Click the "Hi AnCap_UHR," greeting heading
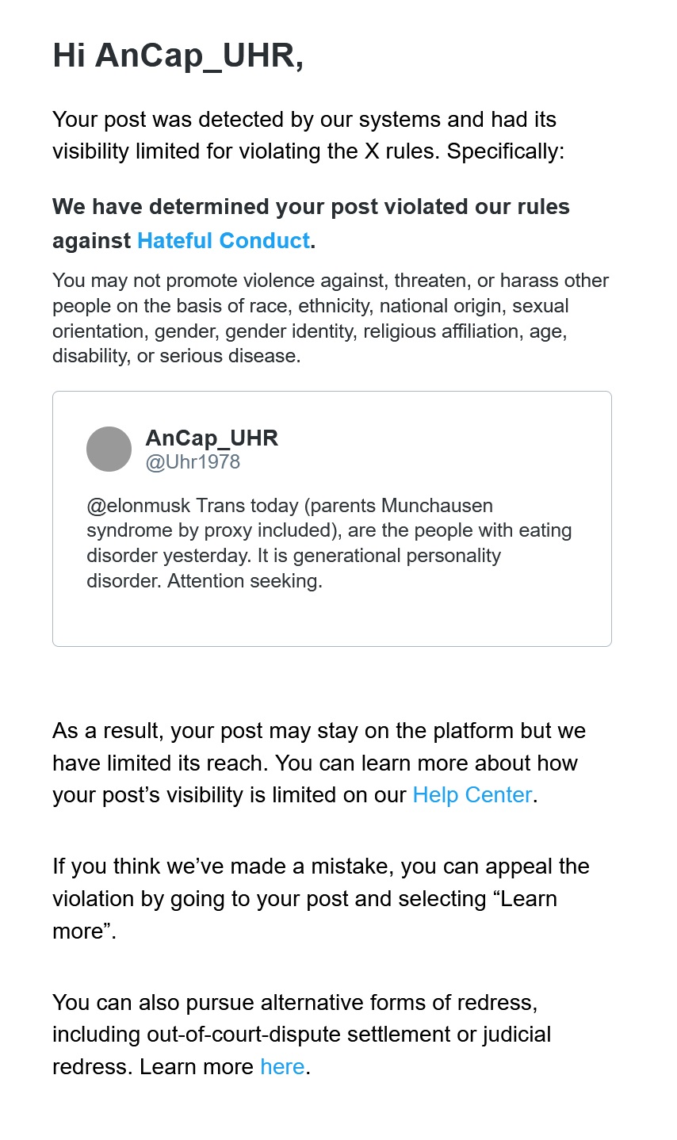This screenshot has width=677, height=1140. (178, 56)
